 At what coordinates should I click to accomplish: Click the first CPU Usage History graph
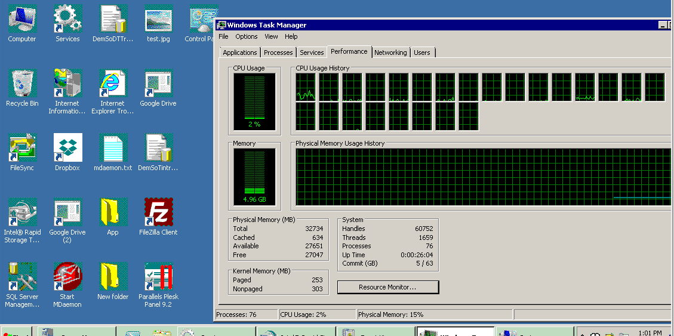click(x=306, y=87)
